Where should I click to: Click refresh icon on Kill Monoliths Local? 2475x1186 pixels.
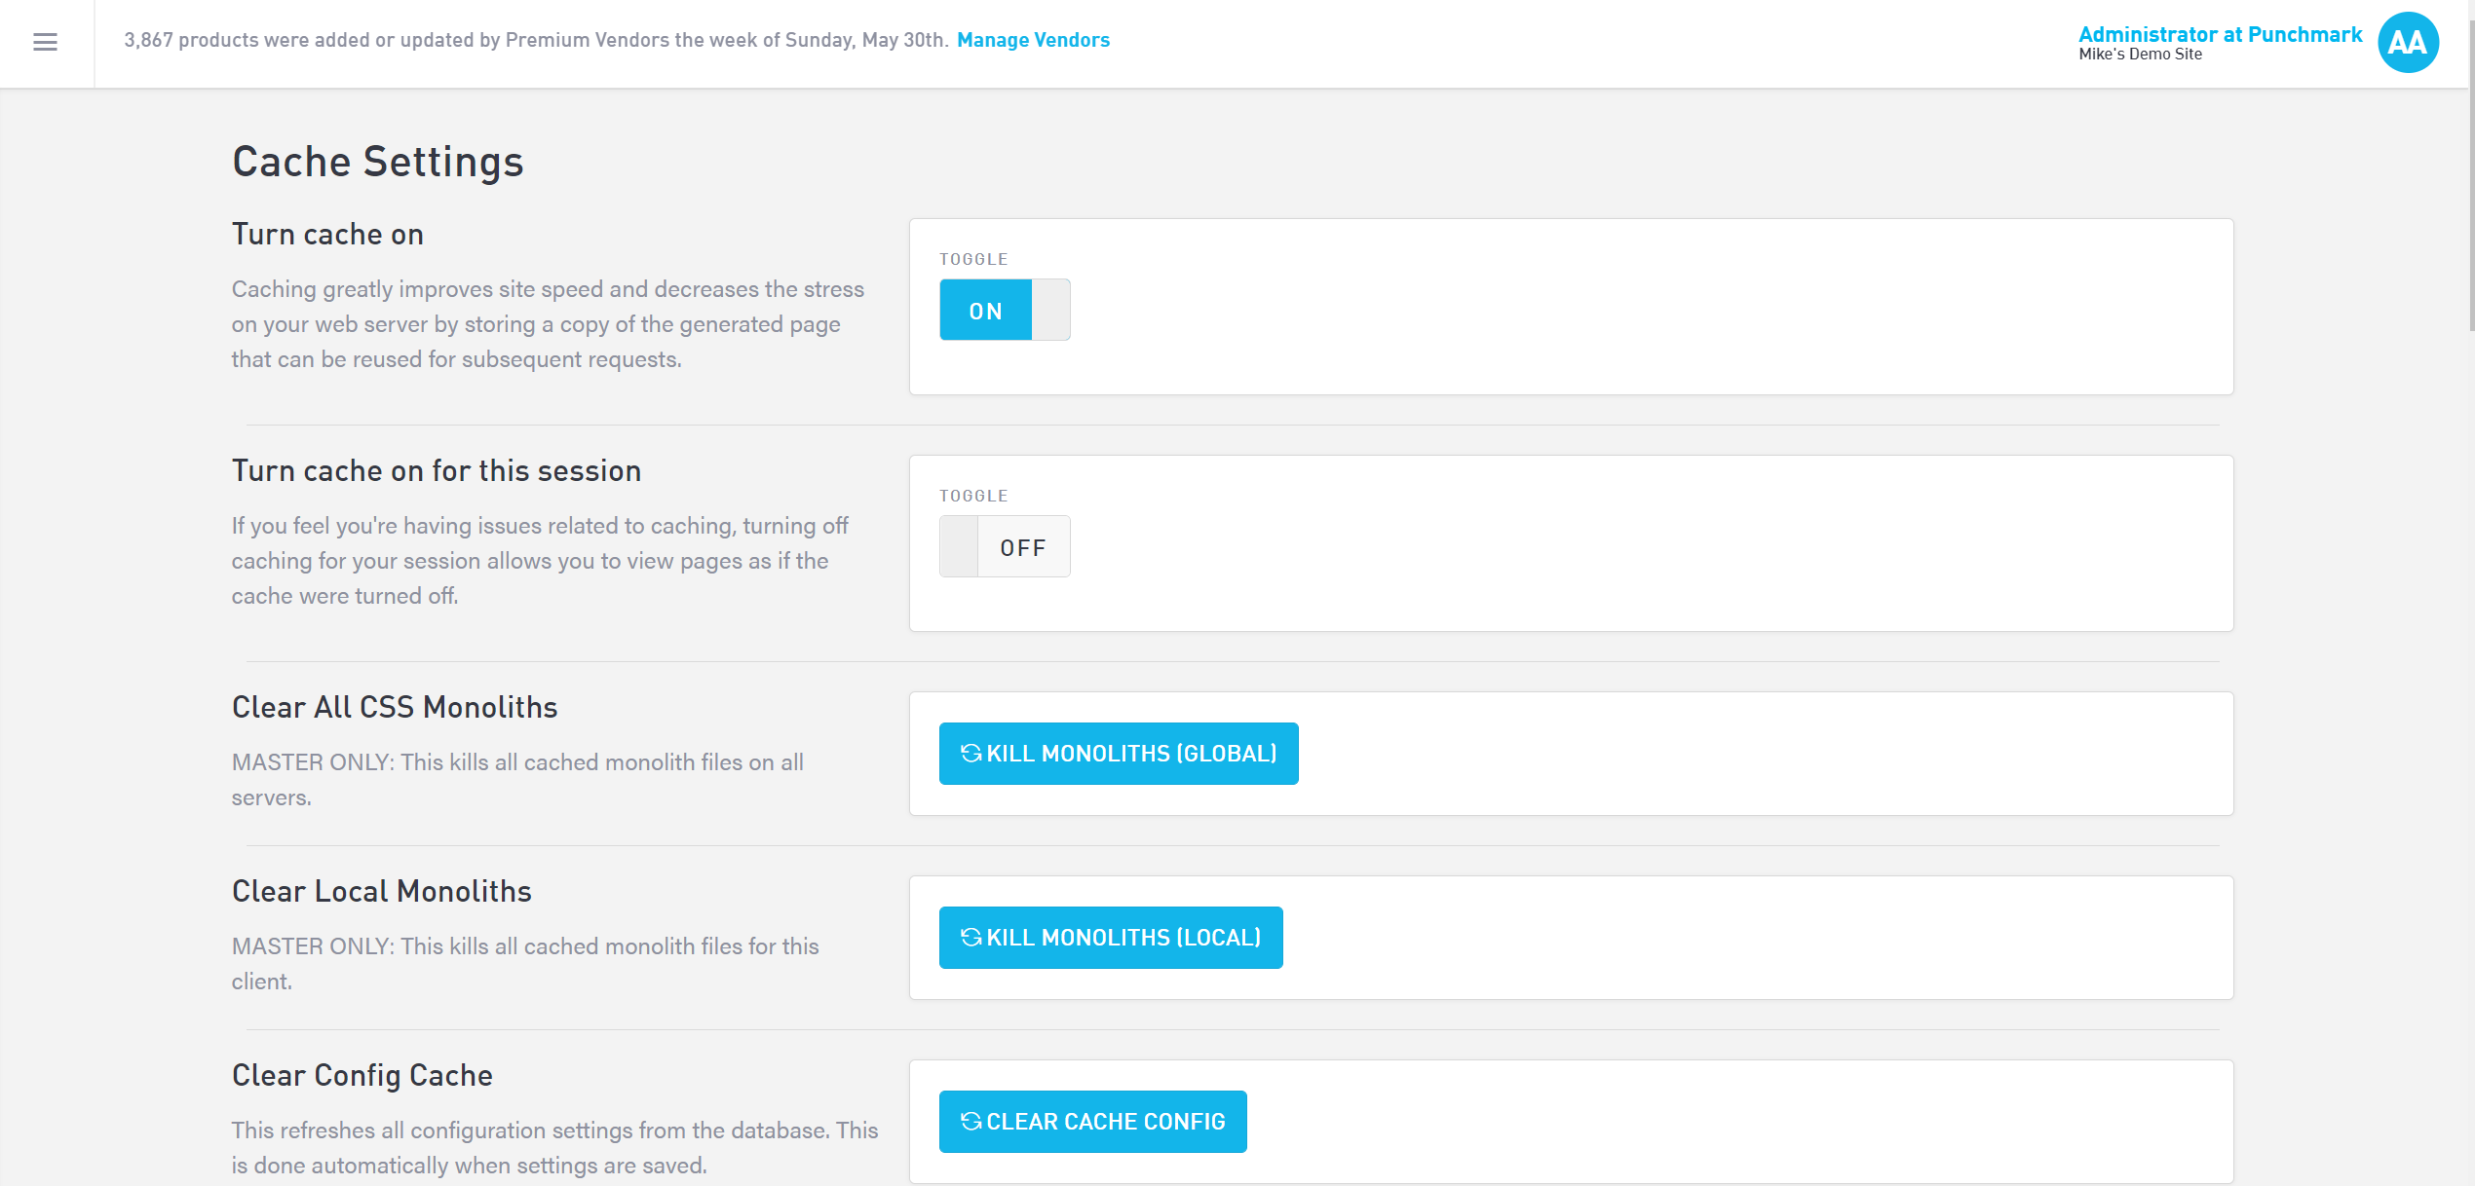click(971, 937)
